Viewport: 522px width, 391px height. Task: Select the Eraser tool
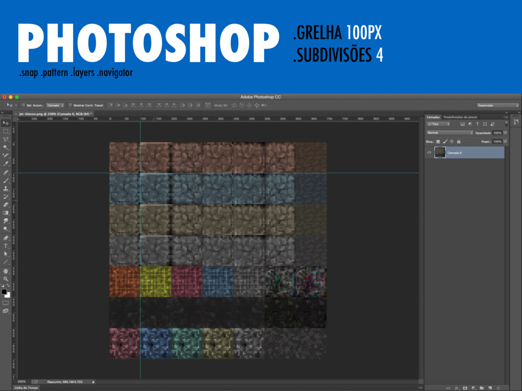[6, 205]
